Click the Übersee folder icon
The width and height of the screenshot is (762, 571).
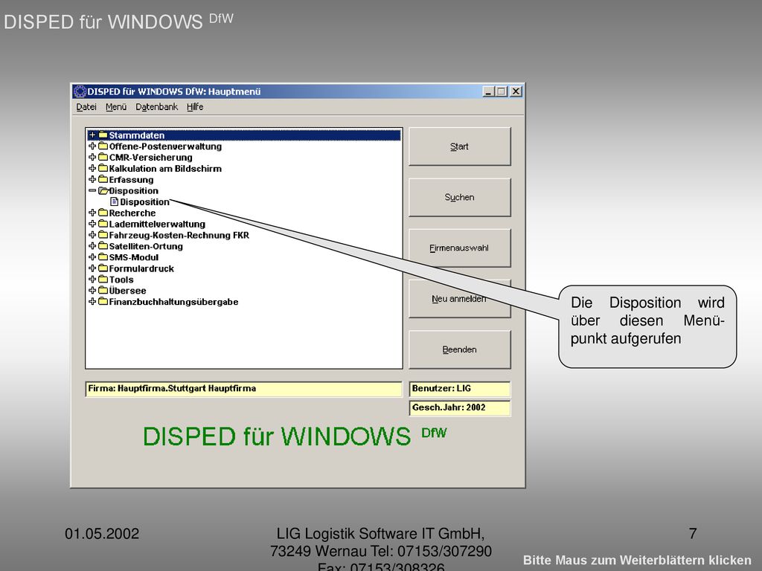[103, 291]
